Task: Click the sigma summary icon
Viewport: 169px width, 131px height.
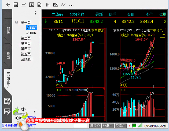Action: click(32, 5)
